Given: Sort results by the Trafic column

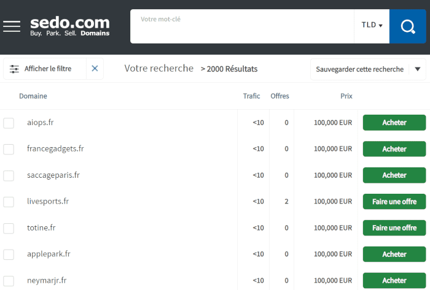Looking at the screenshot, I should coord(251,96).
